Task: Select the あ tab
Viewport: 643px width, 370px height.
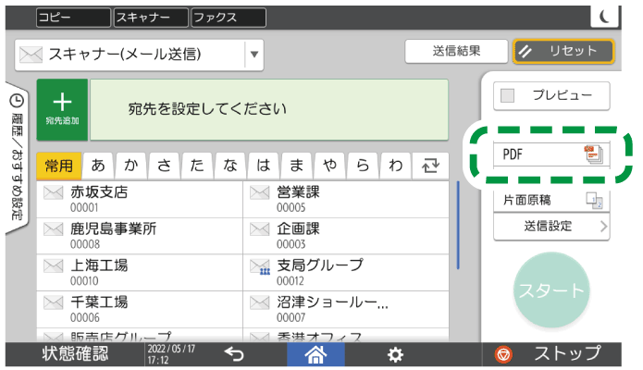Action: (x=98, y=166)
